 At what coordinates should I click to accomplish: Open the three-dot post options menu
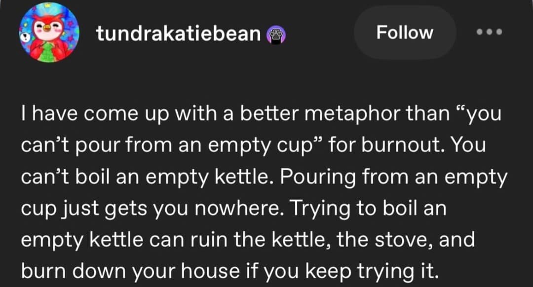point(489,33)
